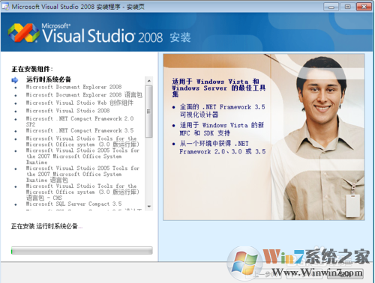Image resolution: width=375 pixels, height=283 pixels.
Task: Select Microsoft .NET Compact Framework 3.5 item
Action: [79, 130]
